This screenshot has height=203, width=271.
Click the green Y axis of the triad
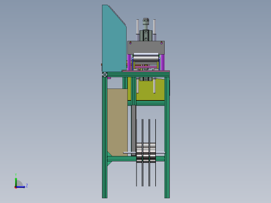(x=16, y=182)
